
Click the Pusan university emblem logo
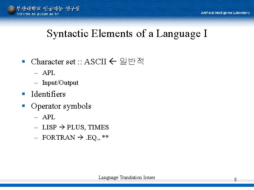pyautogui.click(x=11, y=10)
